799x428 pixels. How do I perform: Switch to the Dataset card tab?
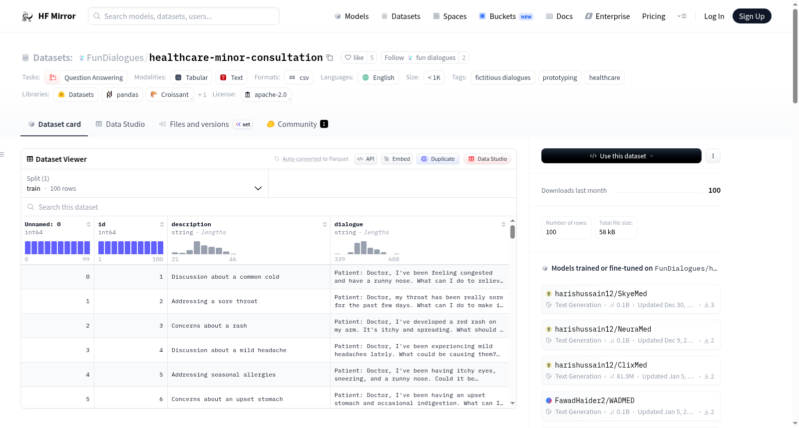[54, 124]
